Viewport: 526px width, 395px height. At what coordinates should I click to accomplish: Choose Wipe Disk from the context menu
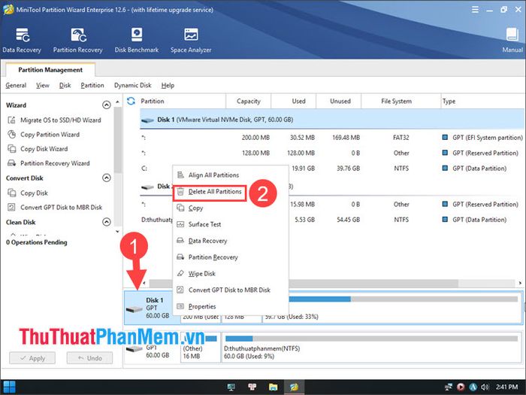tap(231, 274)
